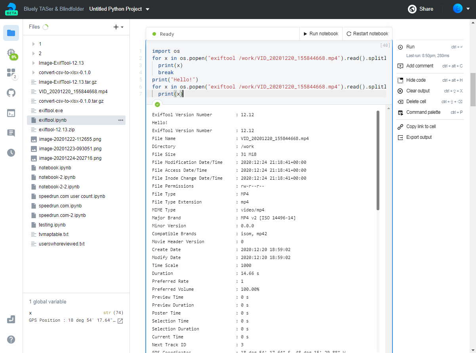Click the Ready status indicator
This screenshot has height=353, width=476.
click(x=163, y=34)
